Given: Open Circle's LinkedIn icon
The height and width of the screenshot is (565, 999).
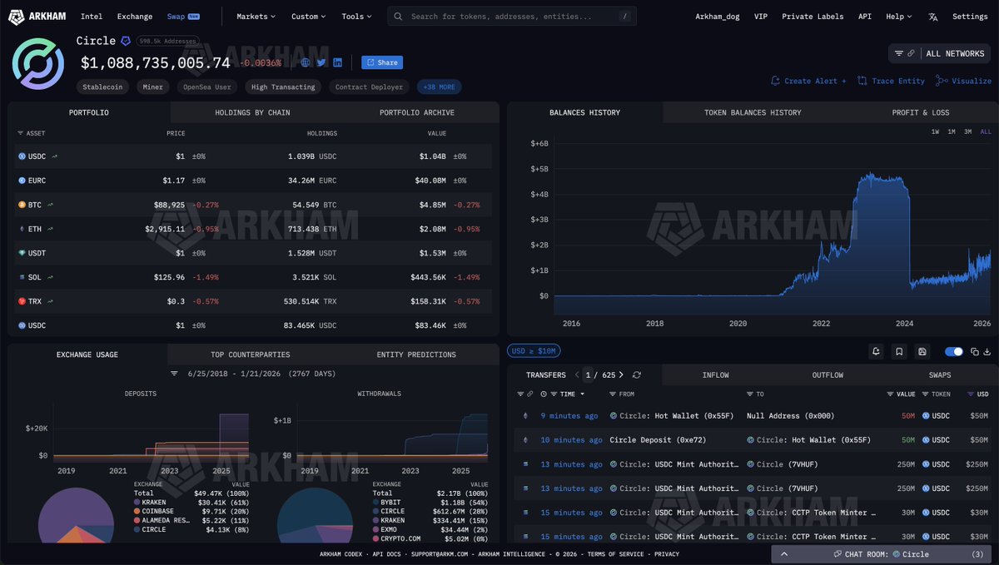Looking at the screenshot, I should (x=337, y=62).
